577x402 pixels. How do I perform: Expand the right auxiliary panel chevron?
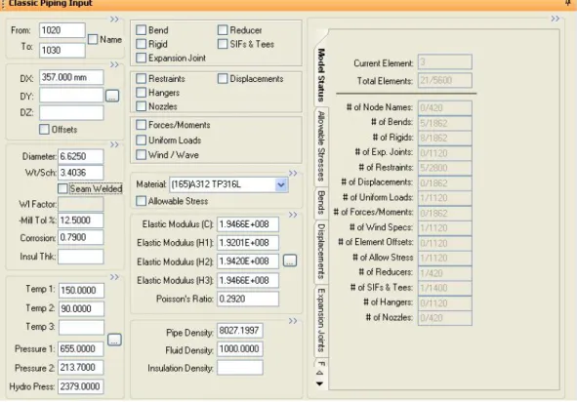pos(556,19)
